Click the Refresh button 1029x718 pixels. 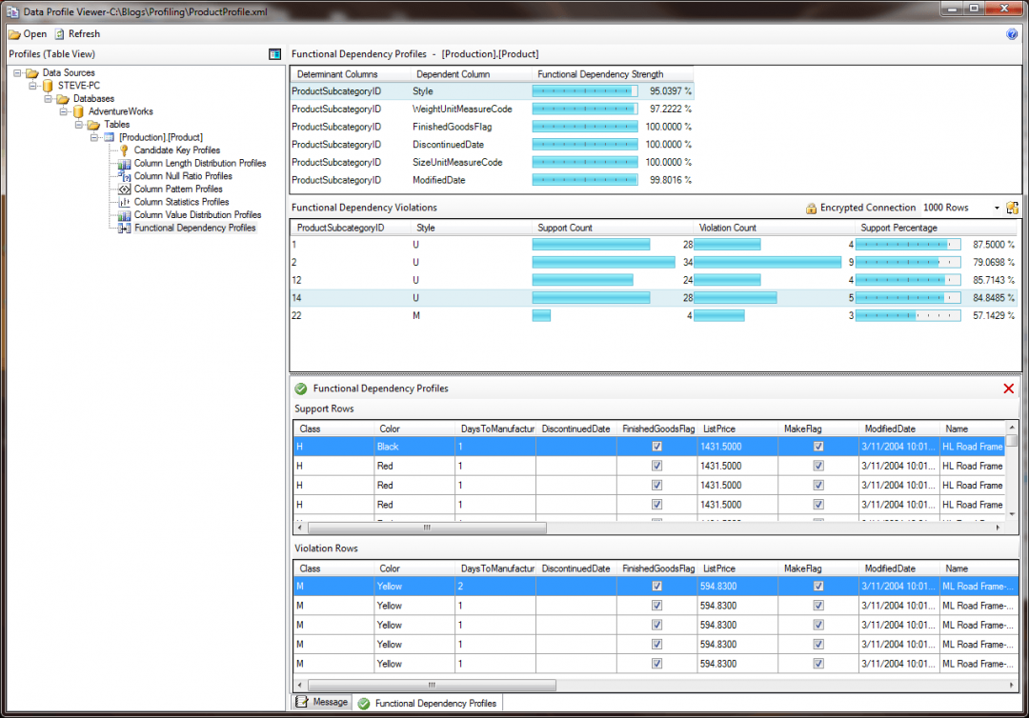76,33
